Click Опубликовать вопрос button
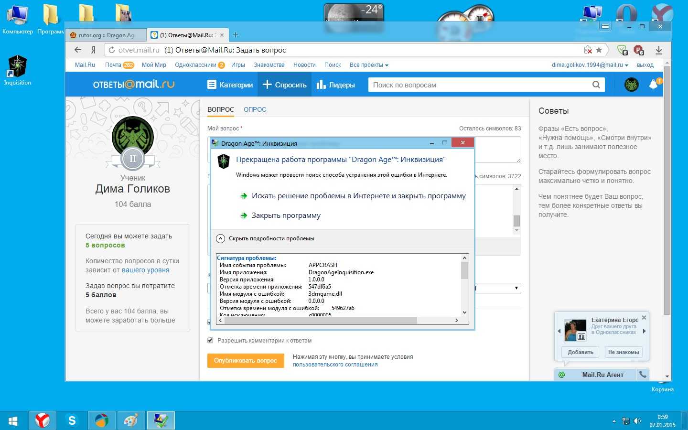Screen dimensions: 688x430 pyautogui.click(x=246, y=361)
